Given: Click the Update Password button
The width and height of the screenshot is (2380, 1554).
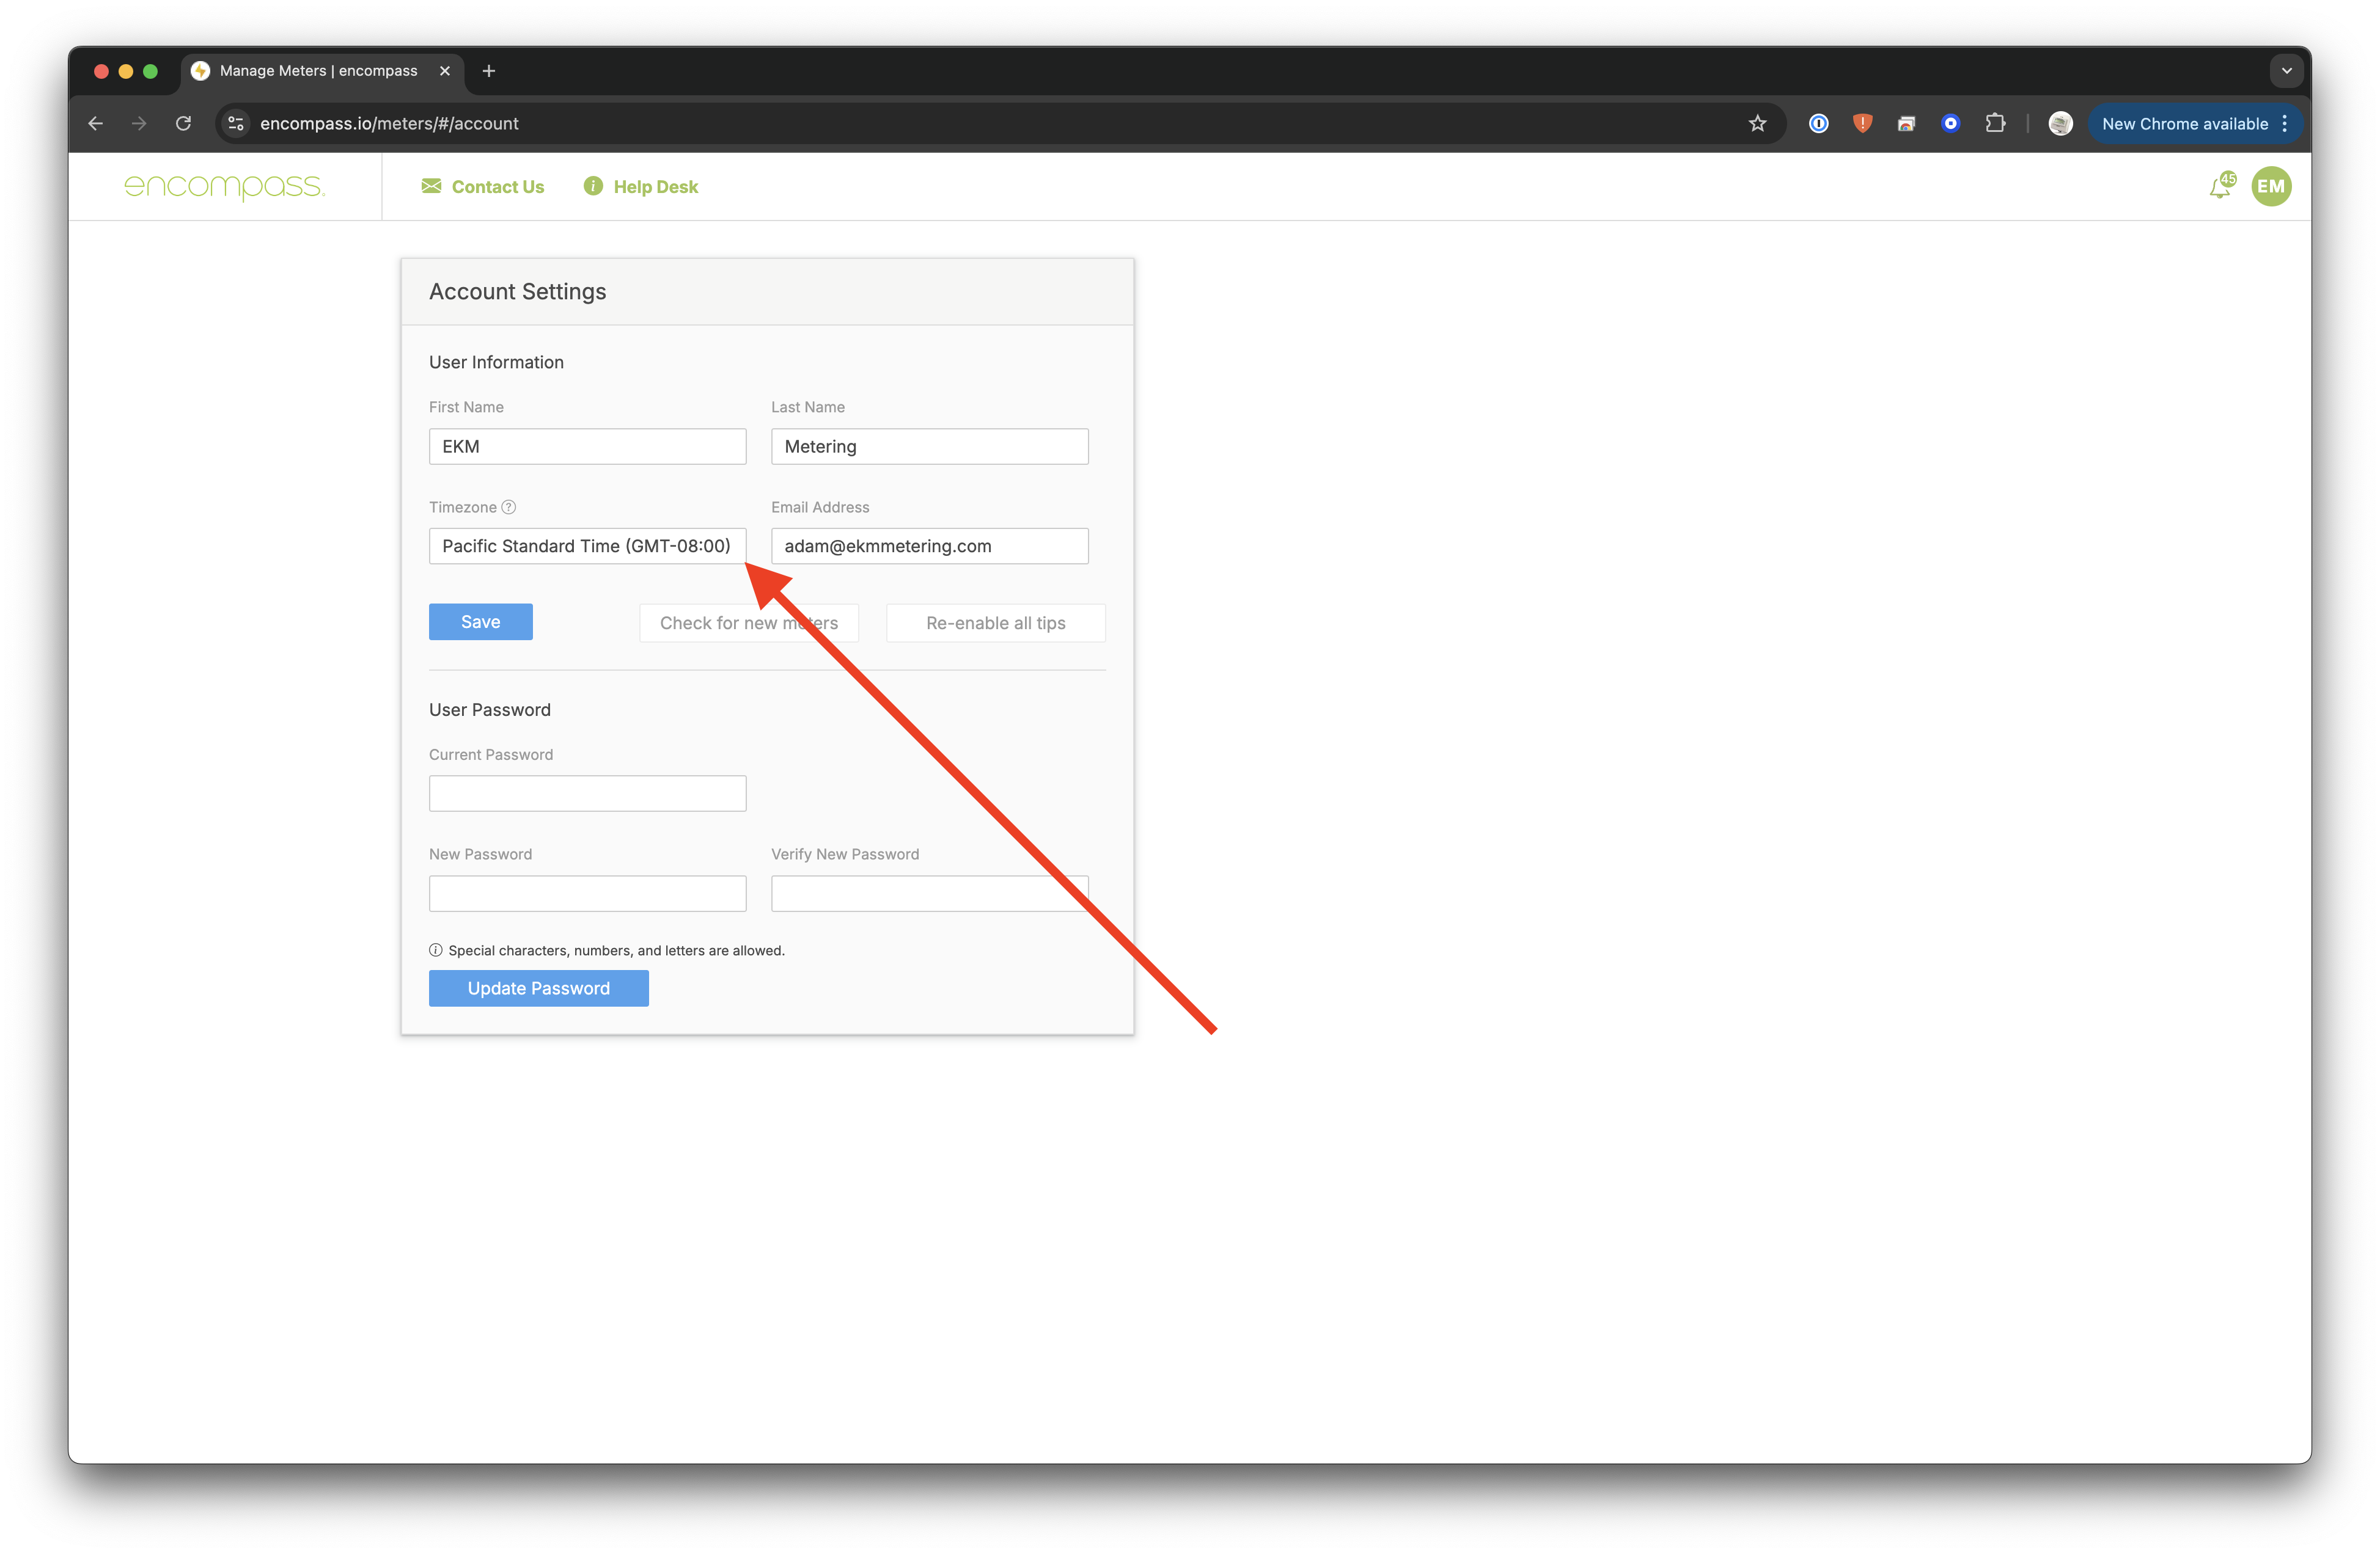Looking at the screenshot, I should (538, 988).
